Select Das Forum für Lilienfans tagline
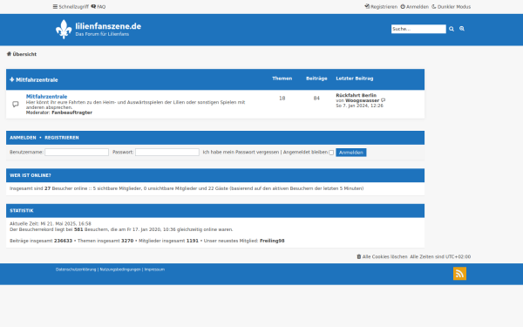 coord(102,34)
